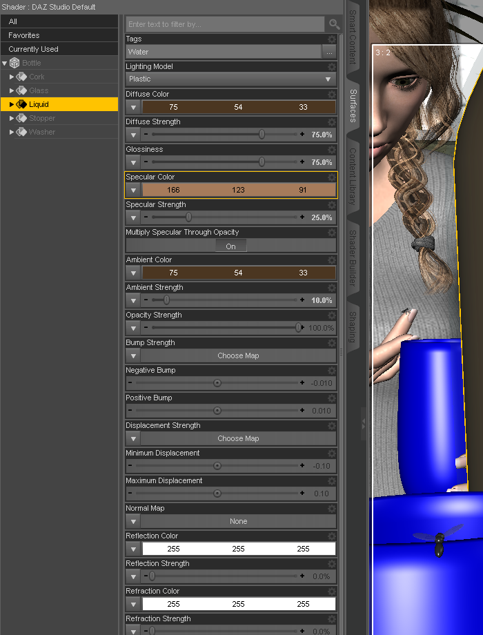Click the Tags ellipsis button

(329, 52)
